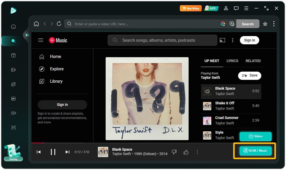Click the "Blank Space" title in the player bar

tap(122, 149)
